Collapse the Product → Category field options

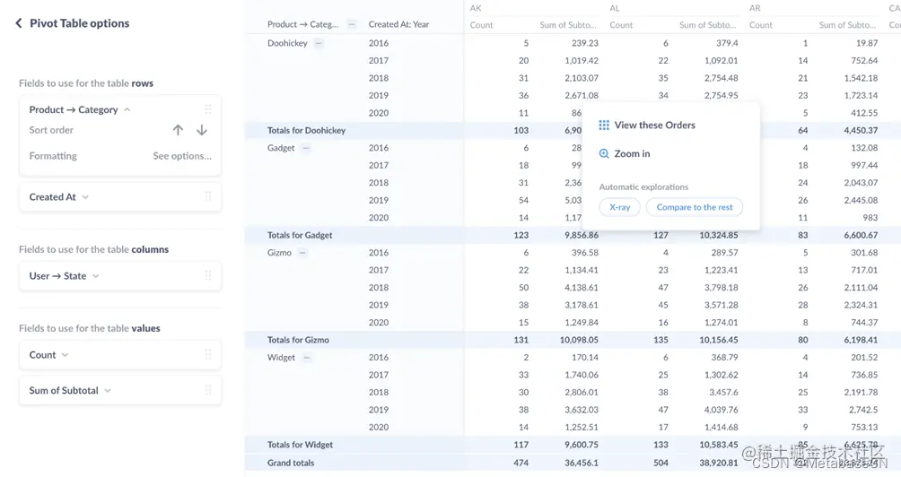[x=127, y=109]
